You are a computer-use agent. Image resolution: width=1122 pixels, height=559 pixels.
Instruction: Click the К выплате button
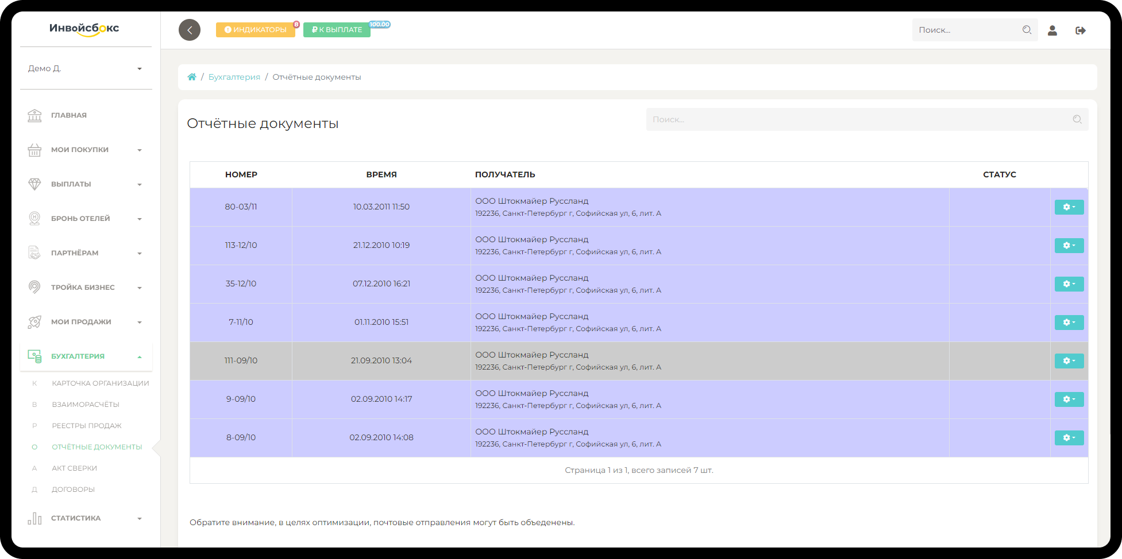pyautogui.click(x=337, y=30)
